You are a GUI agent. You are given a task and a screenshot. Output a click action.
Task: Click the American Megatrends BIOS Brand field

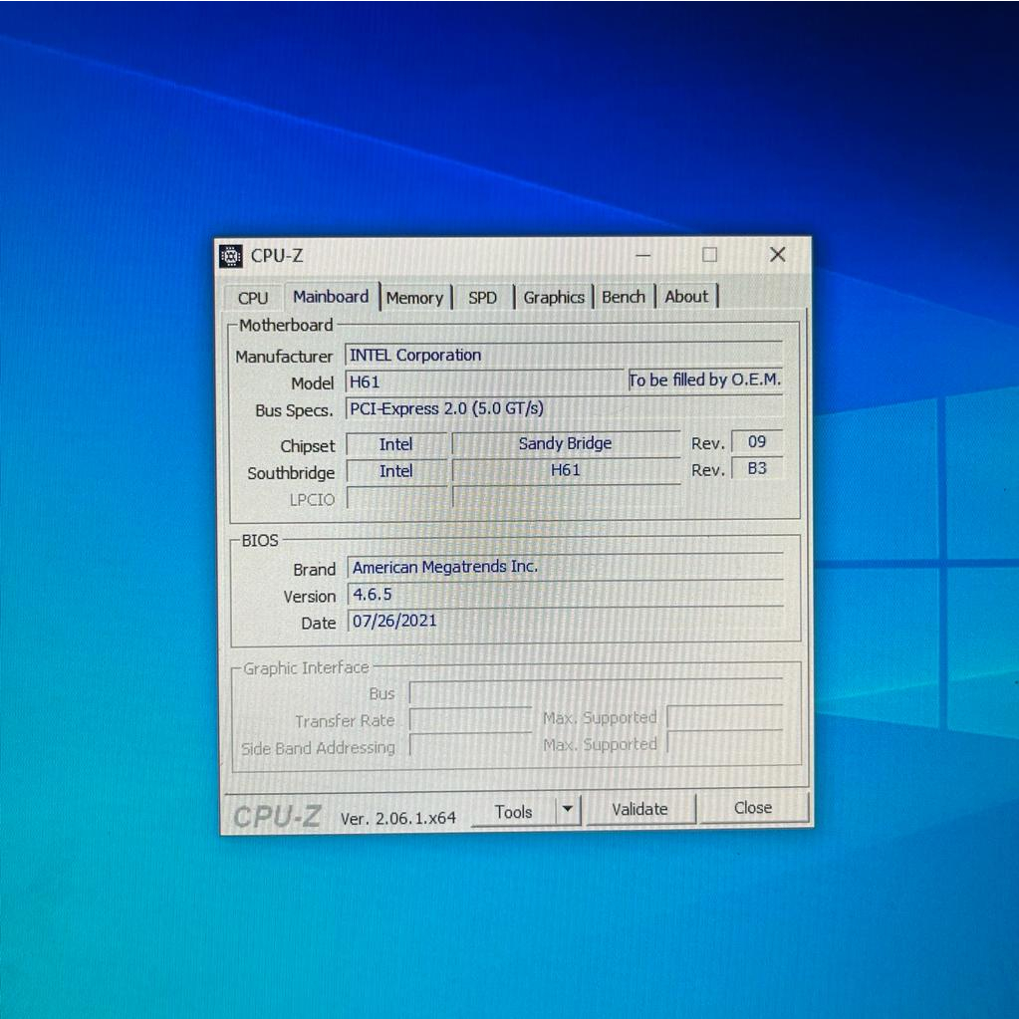coord(565,567)
